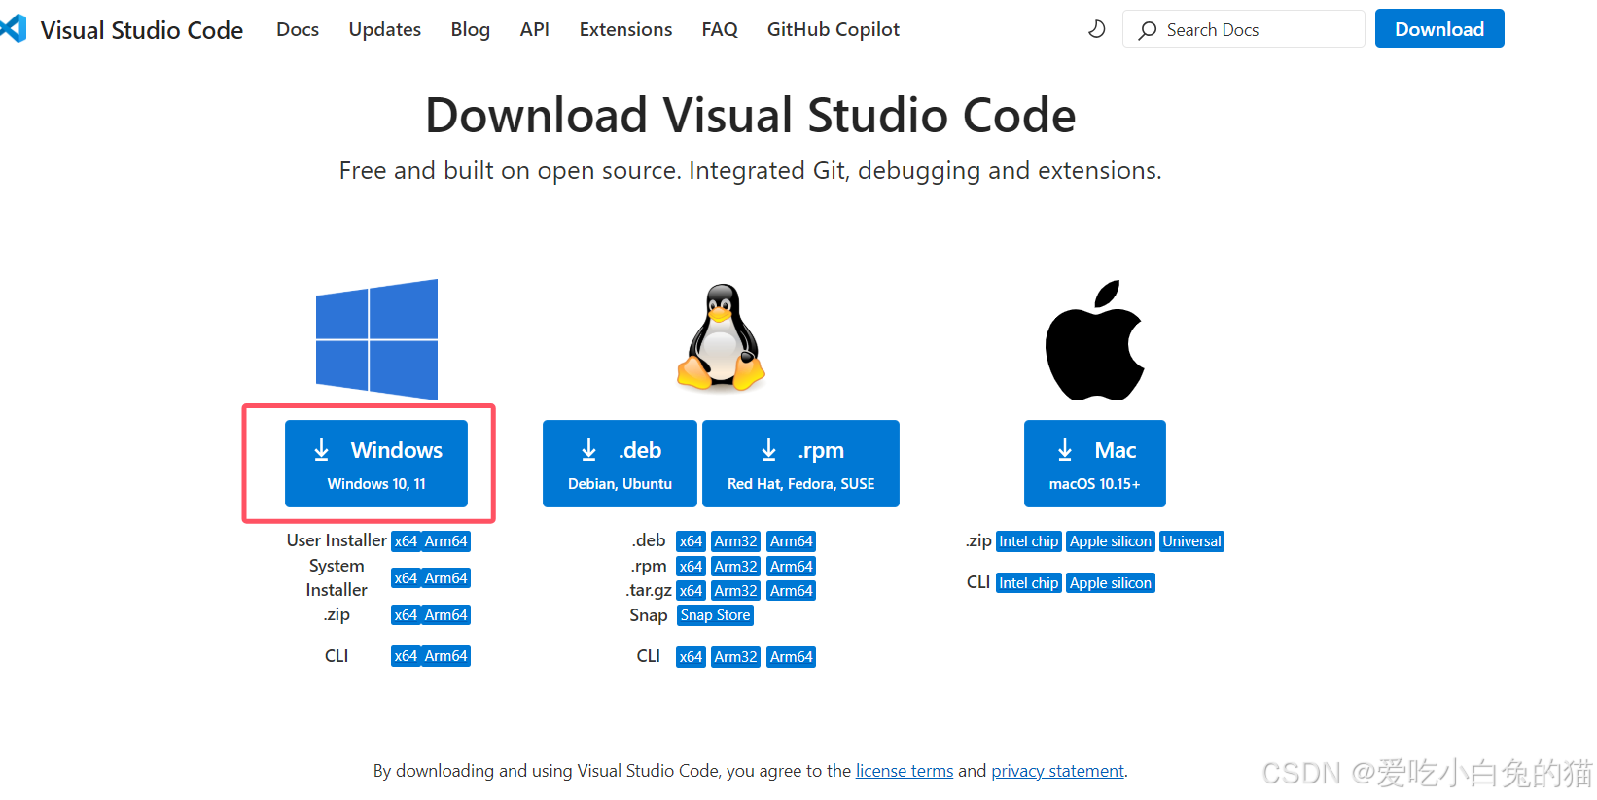Toggle the dark theme moon icon
The width and height of the screenshot is (1597, 800).
click(1097, 29)
